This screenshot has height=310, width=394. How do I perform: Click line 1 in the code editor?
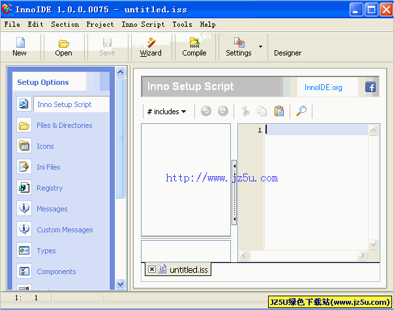tap(316, 130)
